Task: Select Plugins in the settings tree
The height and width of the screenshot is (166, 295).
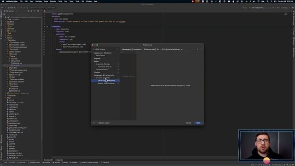Action: click(97, 72)
